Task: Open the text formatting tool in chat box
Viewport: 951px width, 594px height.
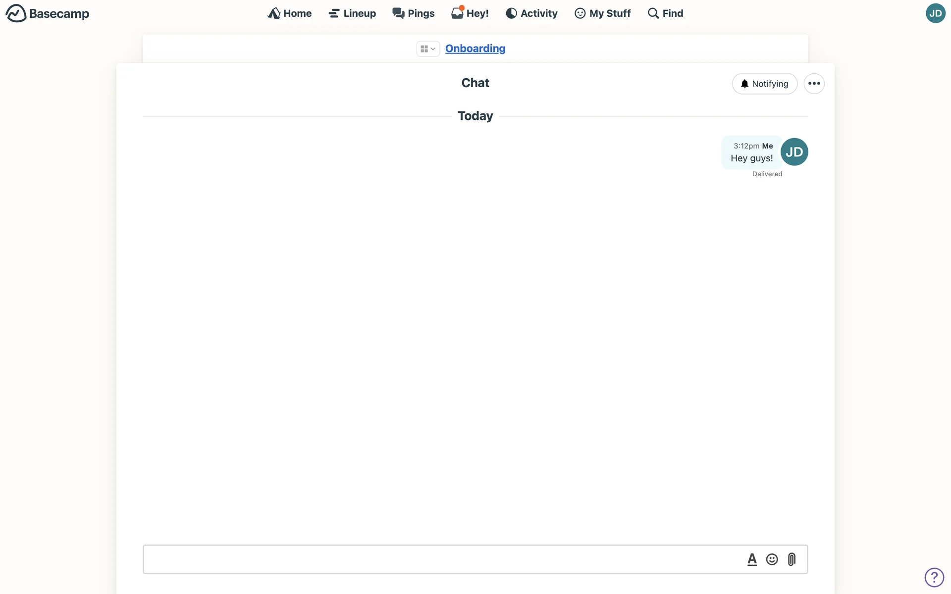Action: 752,559
